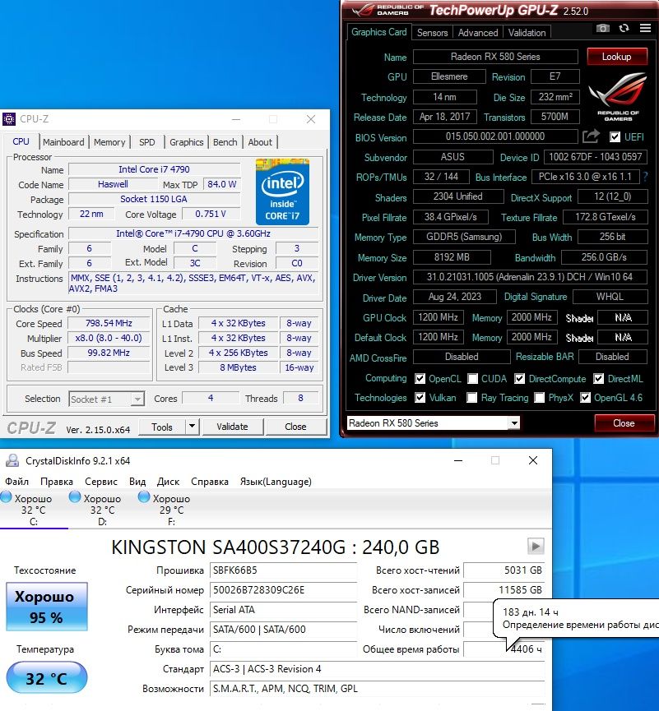Click the Validate button in CPU-Z

232,427
